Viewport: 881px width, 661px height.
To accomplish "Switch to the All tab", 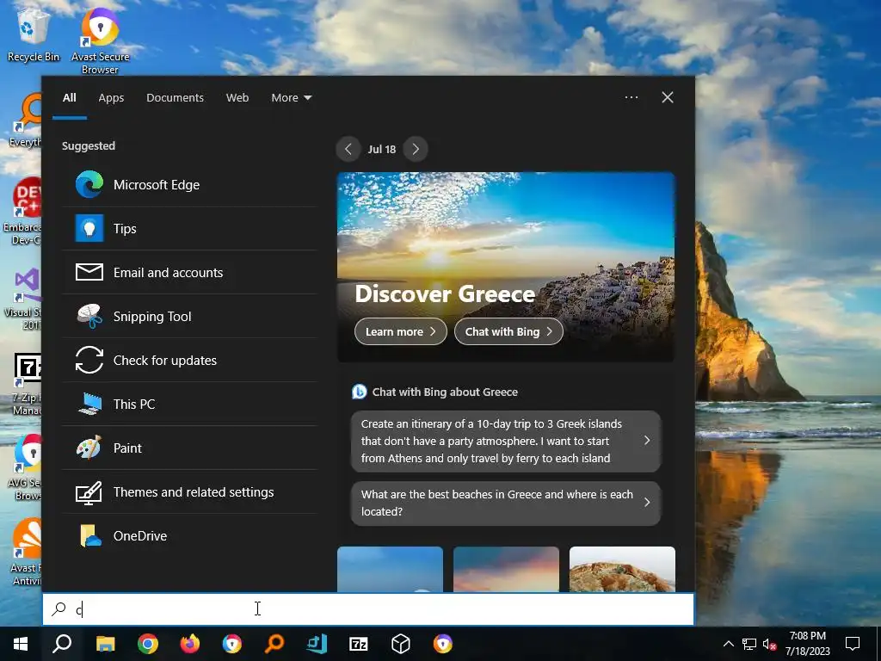I will pos(70,98).
